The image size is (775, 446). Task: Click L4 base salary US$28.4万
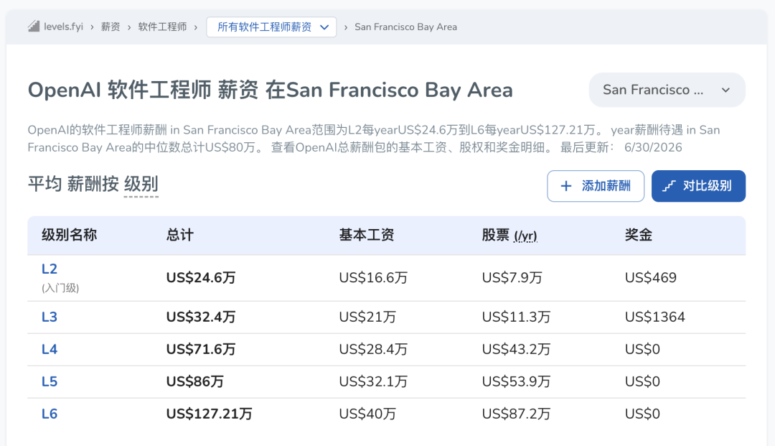373,350
